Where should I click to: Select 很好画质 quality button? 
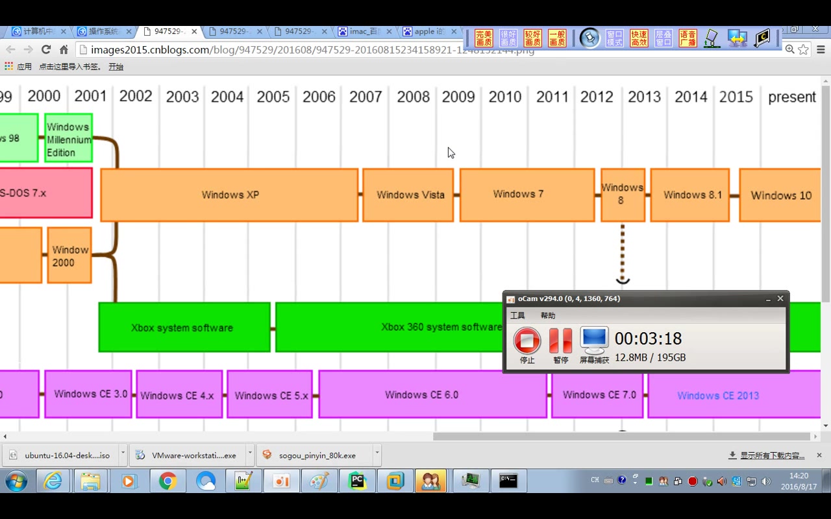508,38
